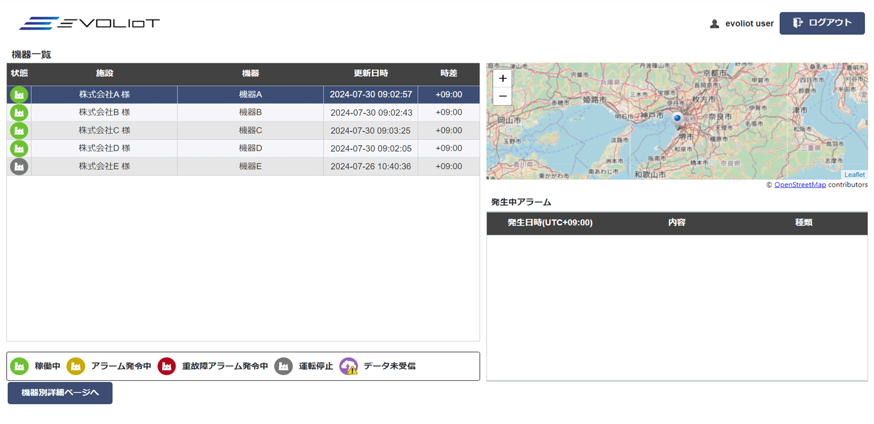Select 機器E device cell
Screen dimensions: 874x424
[x=250, y=166]
